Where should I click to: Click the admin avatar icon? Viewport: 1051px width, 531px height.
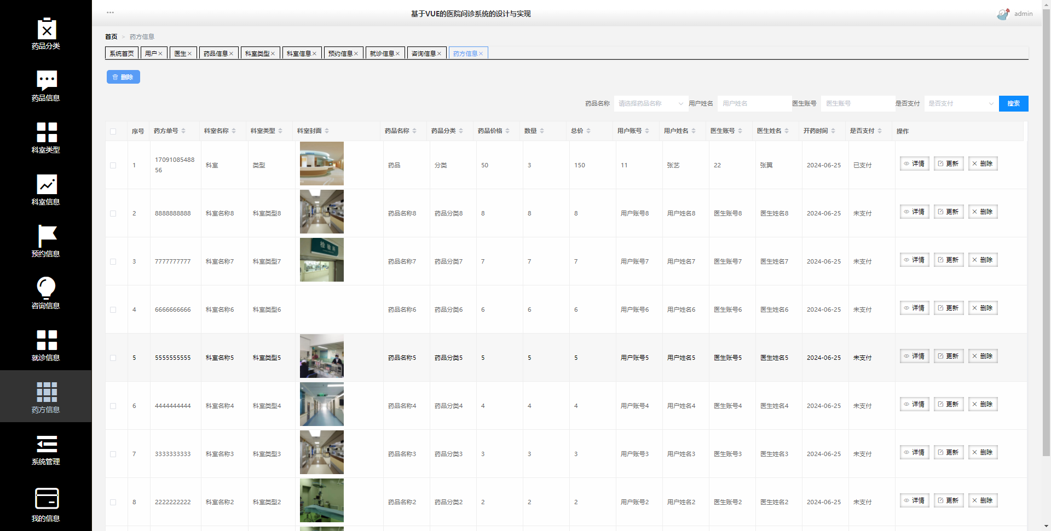1003,14
